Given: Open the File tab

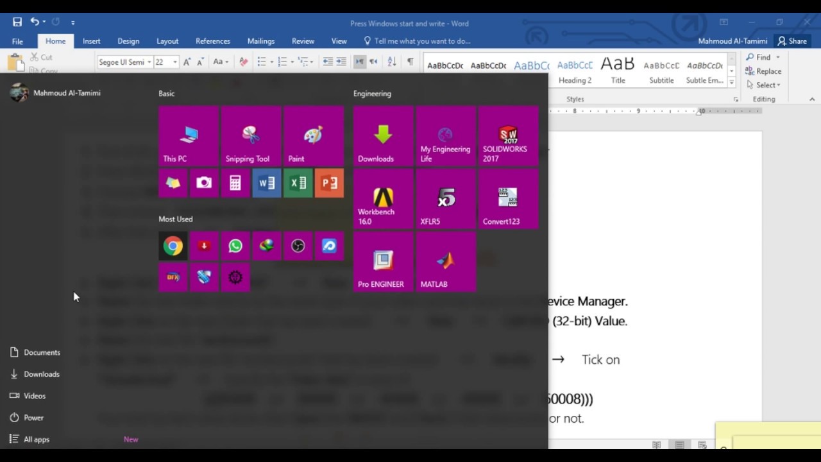Looking at the screenshot, I should coord(17,41).
